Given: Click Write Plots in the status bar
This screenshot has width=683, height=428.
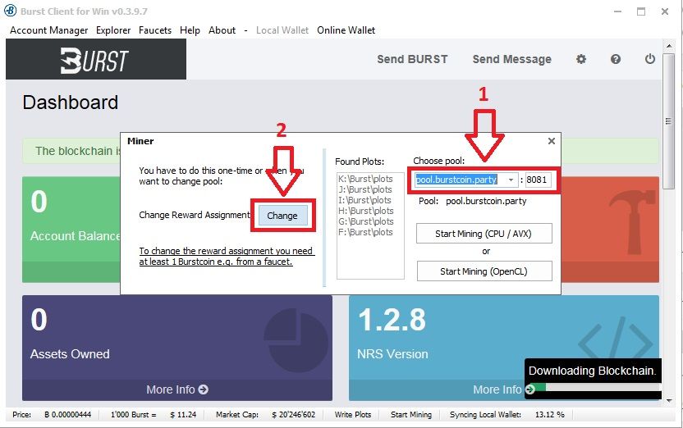Looking at the screenshot, I should pyautogui.click(x=353, y=415).
